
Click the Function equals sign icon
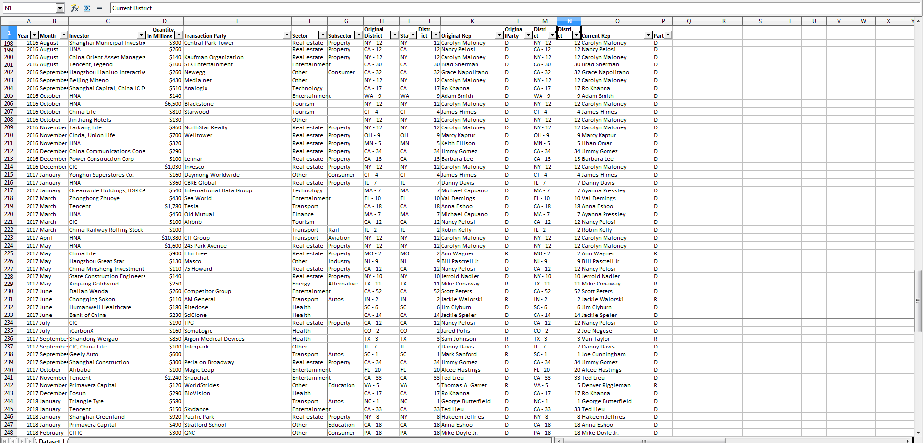coord(99,8)
